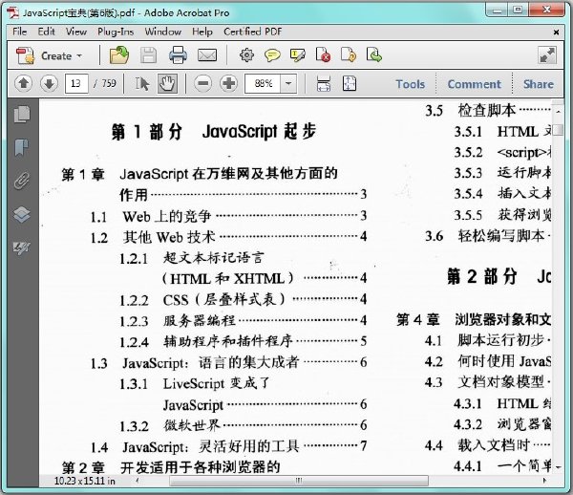Viewport: 573px width, 495px height.
Task: Click the '1.3.2 微软世界' contents entry
Action: (x=243, y=425)
